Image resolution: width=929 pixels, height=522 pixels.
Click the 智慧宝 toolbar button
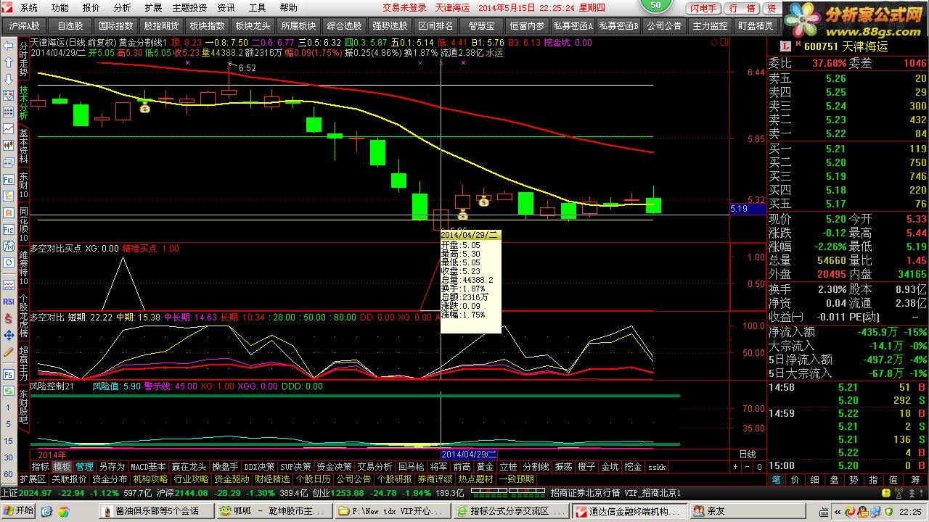[x=481, y=25]
